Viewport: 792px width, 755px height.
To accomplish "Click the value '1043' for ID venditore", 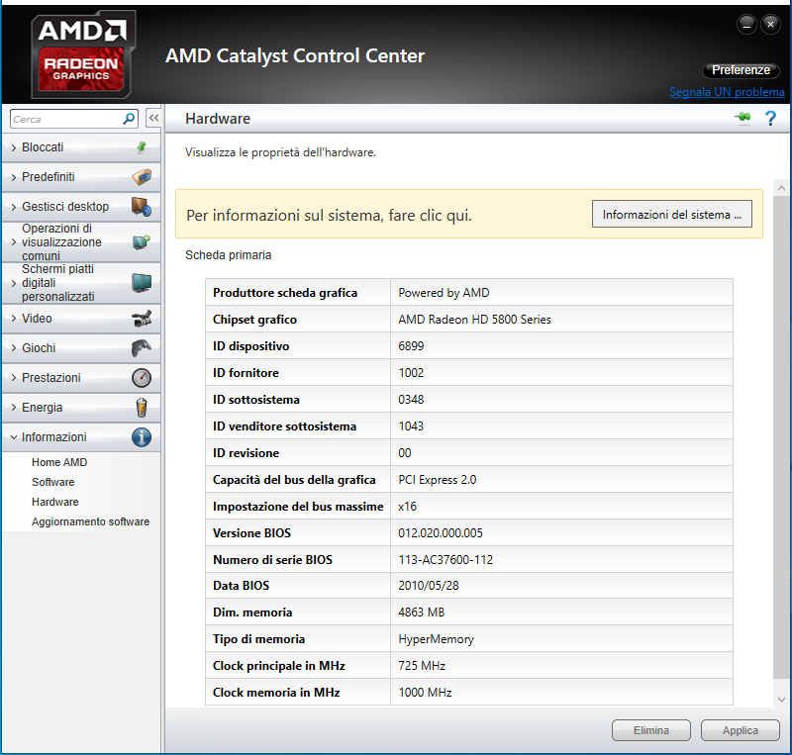I will [x=411, y=426].
